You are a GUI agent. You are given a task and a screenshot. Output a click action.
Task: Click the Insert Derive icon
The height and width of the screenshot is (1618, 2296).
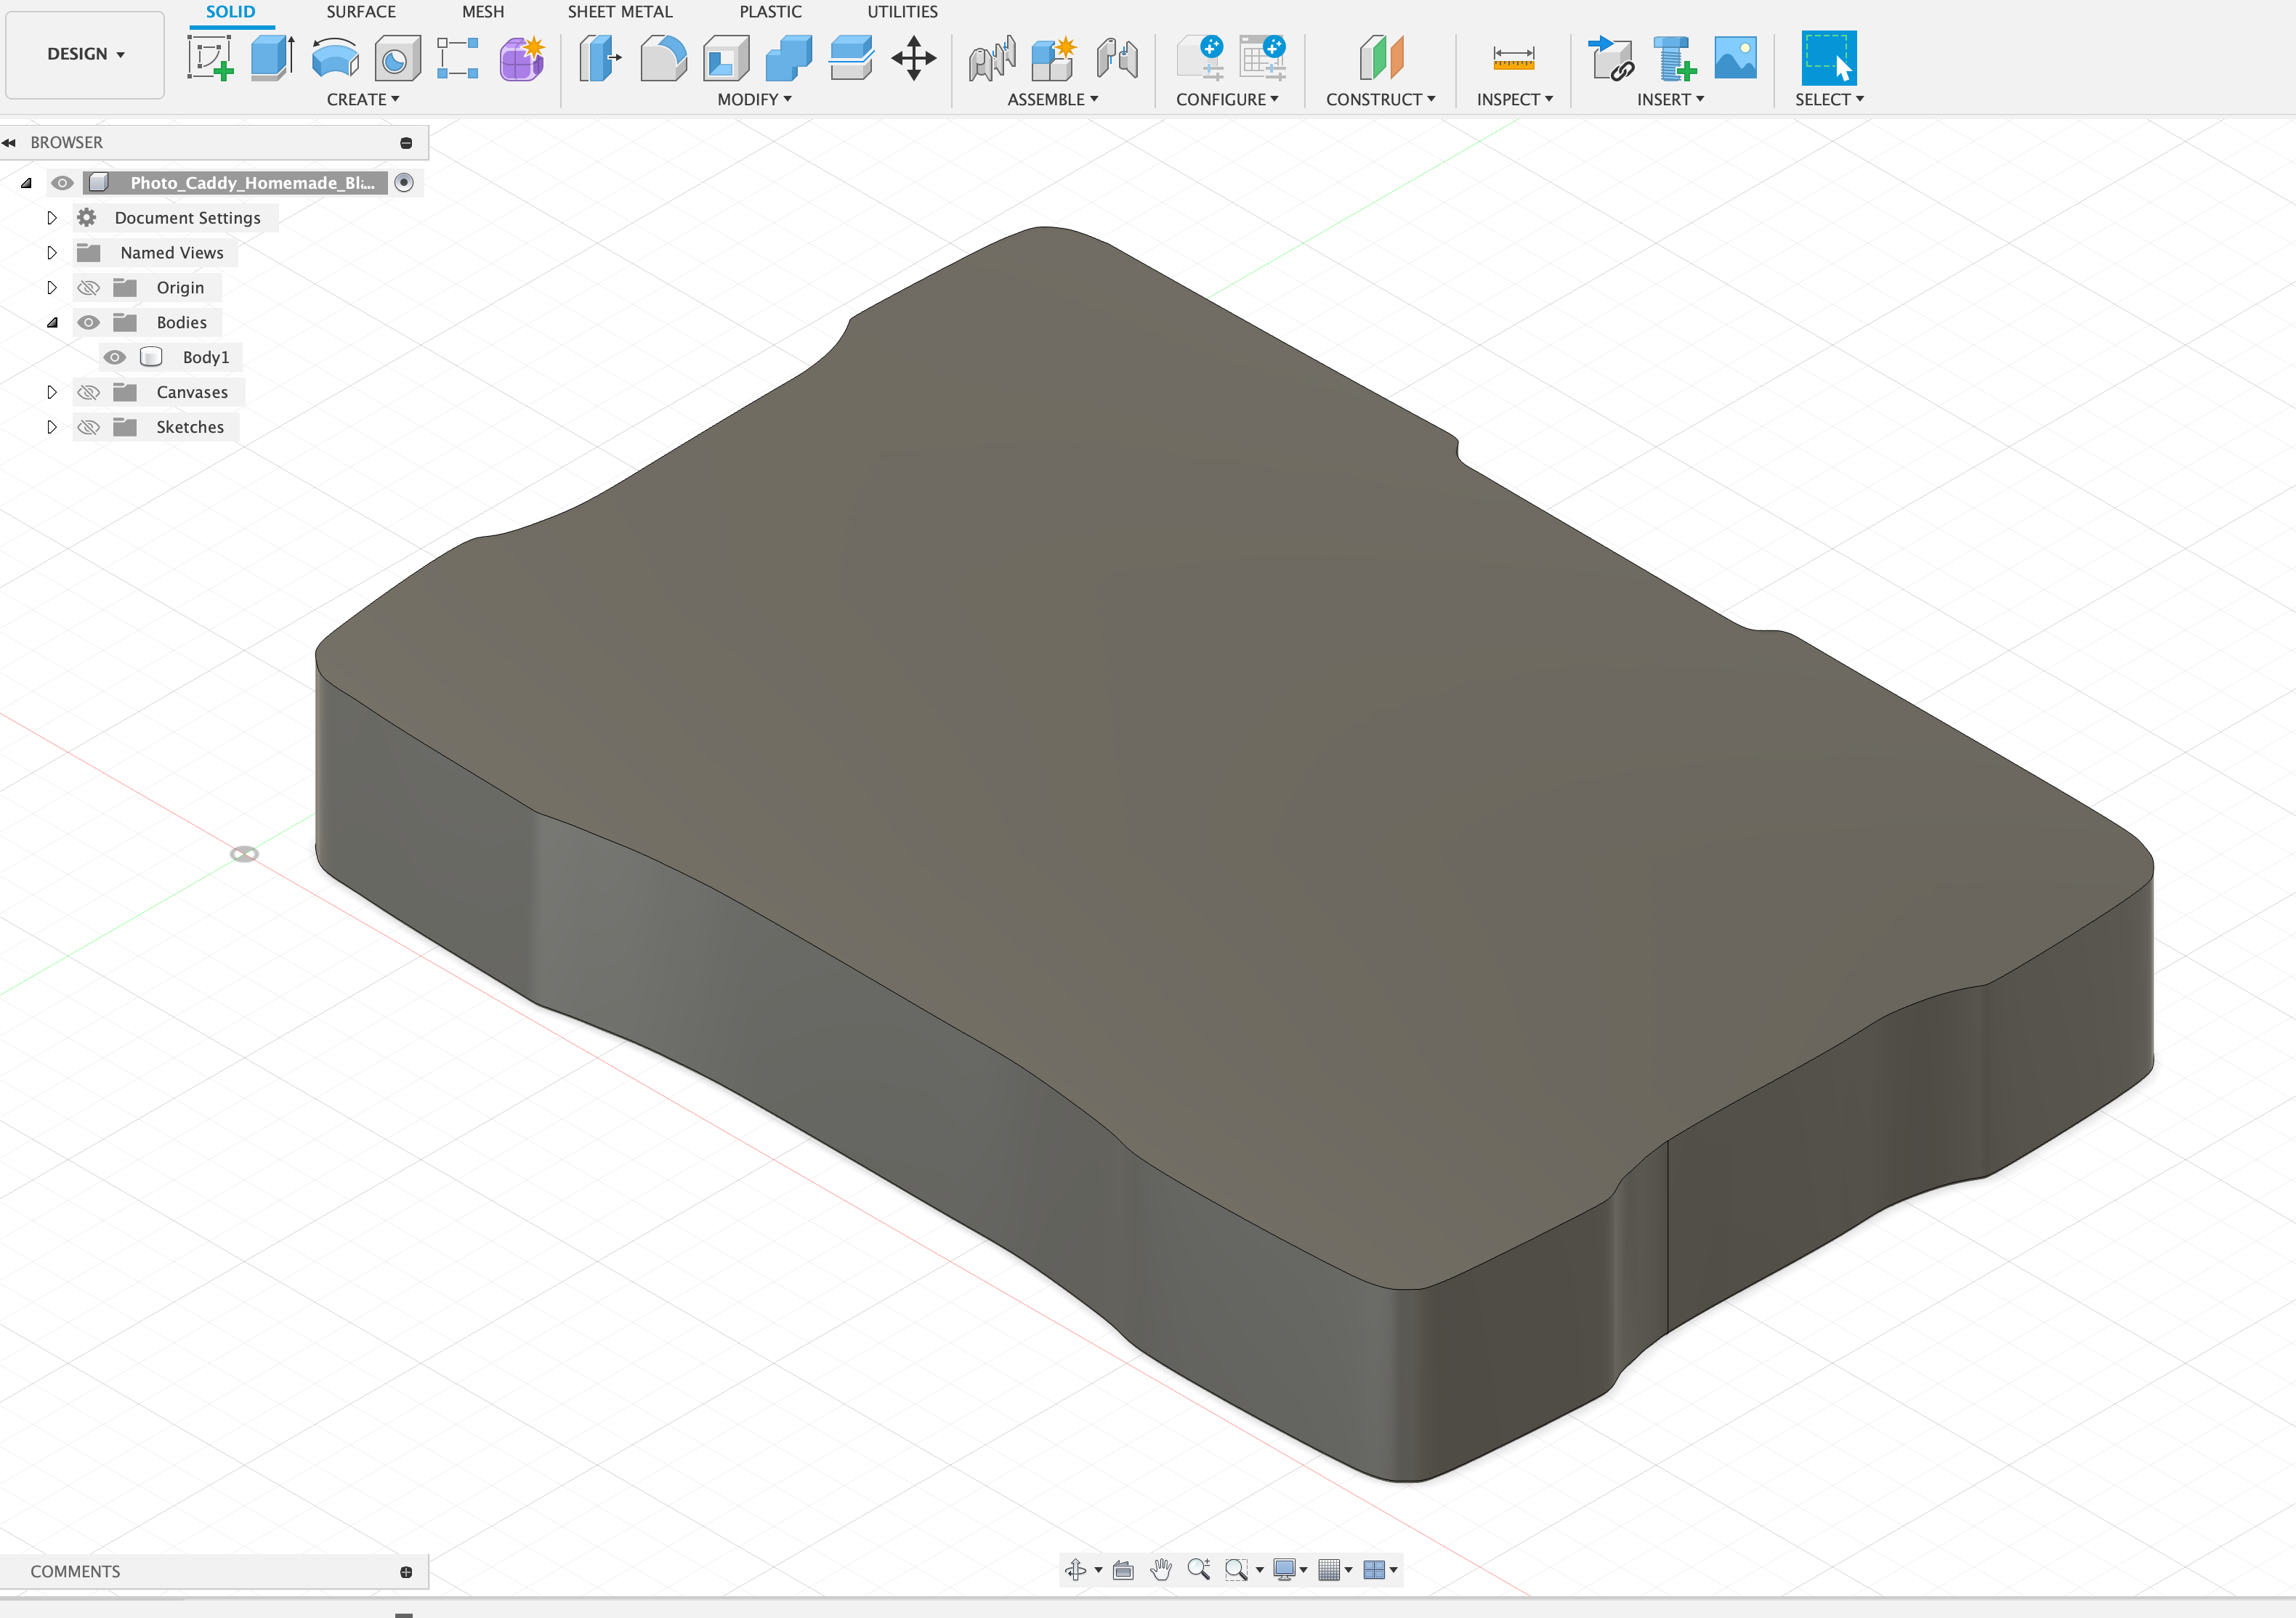[1611, 58]
